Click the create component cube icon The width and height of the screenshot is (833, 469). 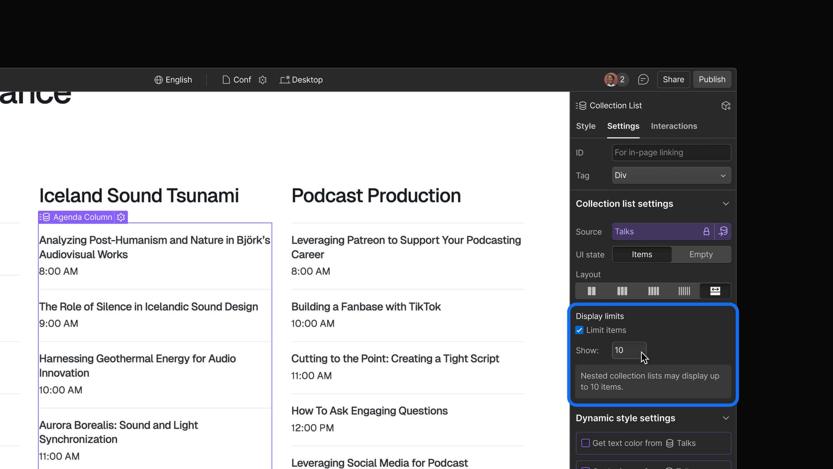(x=726, y=106)
